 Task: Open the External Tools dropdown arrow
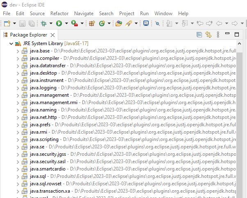click(82, 23)
